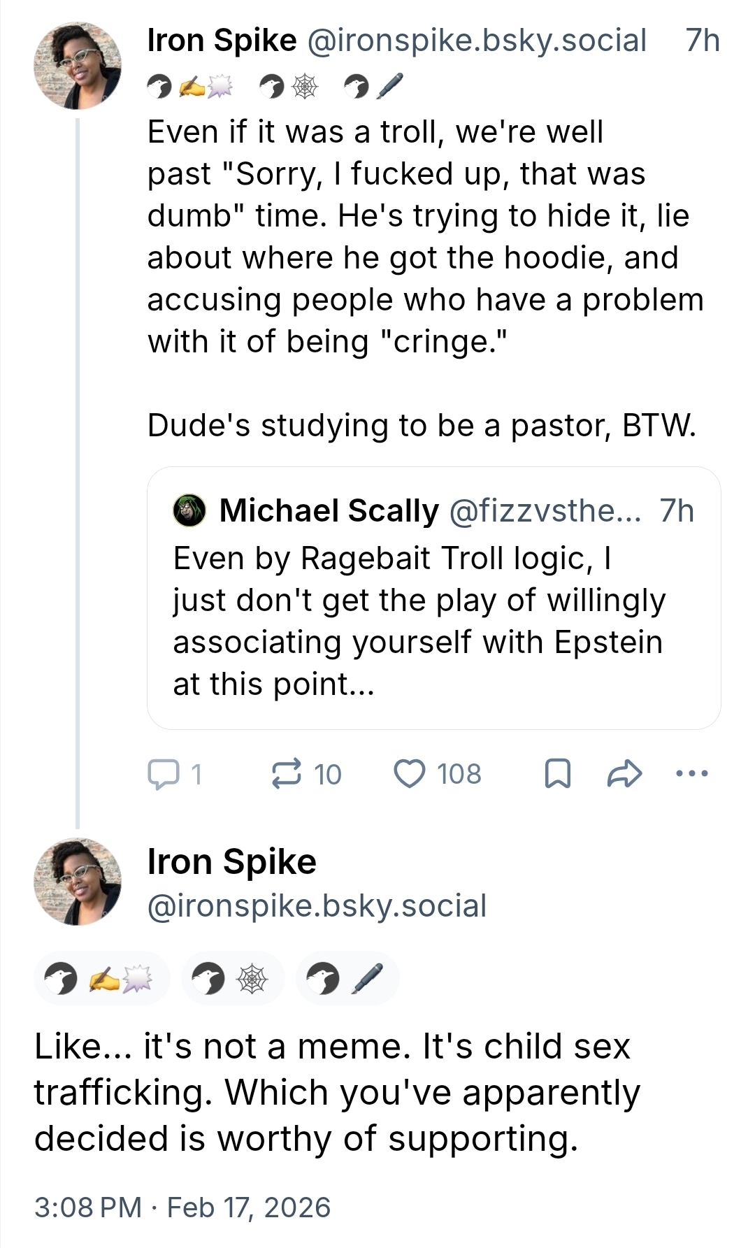Viewport: 755px width, 1248px height.
Task: Open Iron Spike's avatar on top post
Action: pyautogui.click(x=78, y=66)
